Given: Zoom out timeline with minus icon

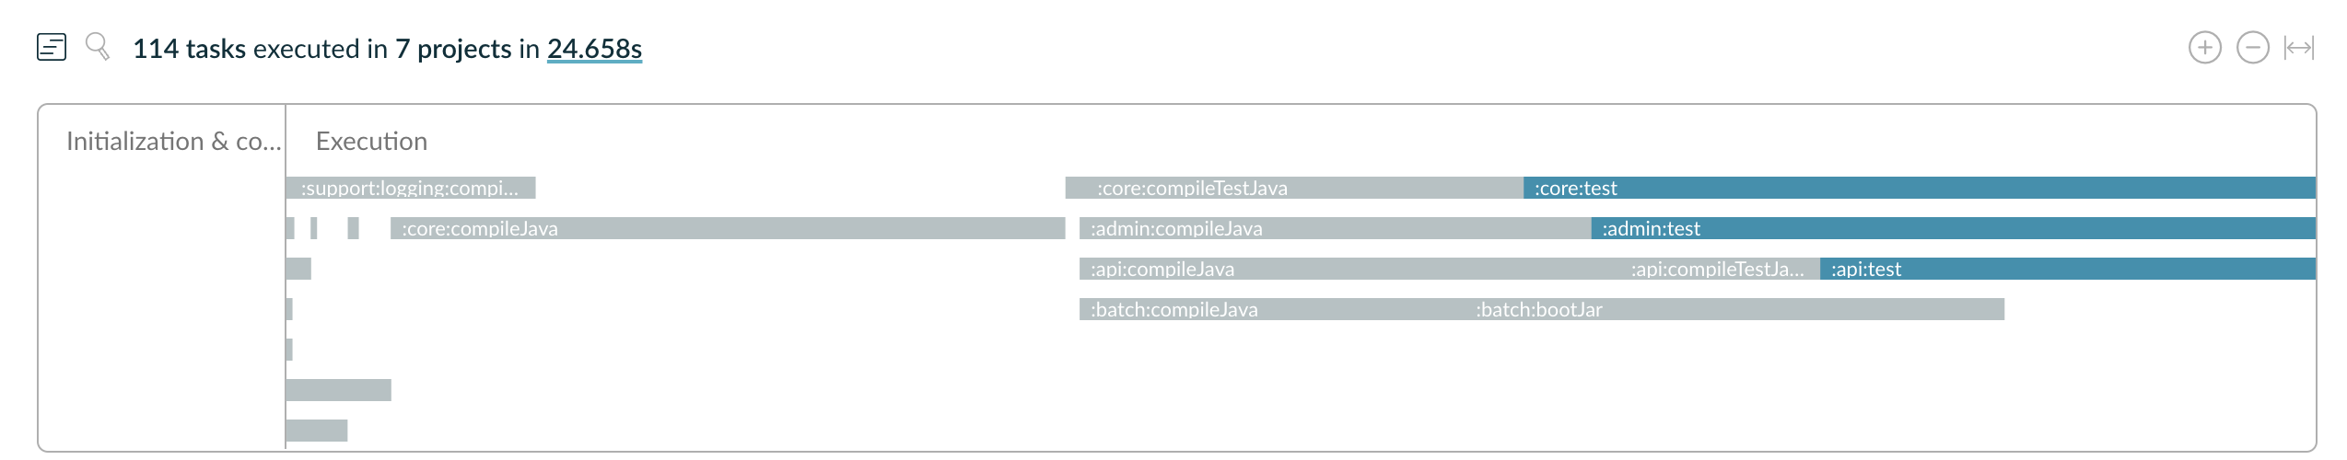Looking at the screenshot, I should (2253, 48).
